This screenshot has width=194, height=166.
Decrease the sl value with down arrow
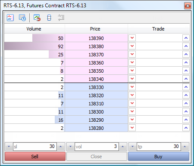(x=9, y=147)
